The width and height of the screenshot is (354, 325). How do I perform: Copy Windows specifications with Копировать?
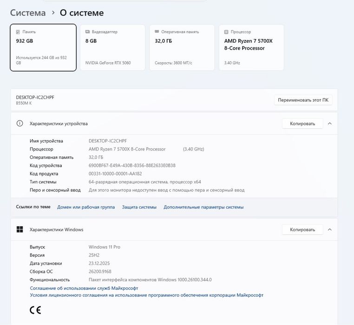click(x=302, y=229)
